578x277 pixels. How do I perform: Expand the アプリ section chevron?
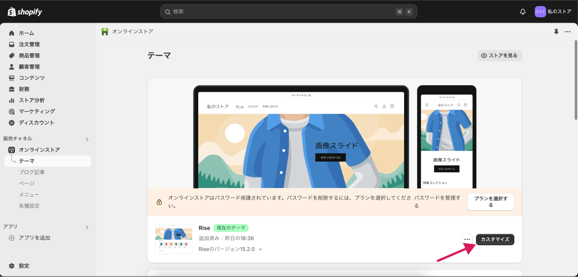87,227
